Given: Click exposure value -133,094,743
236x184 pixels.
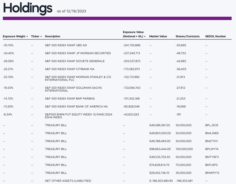Looking at the screenshot, I should [x=132, y=88].
